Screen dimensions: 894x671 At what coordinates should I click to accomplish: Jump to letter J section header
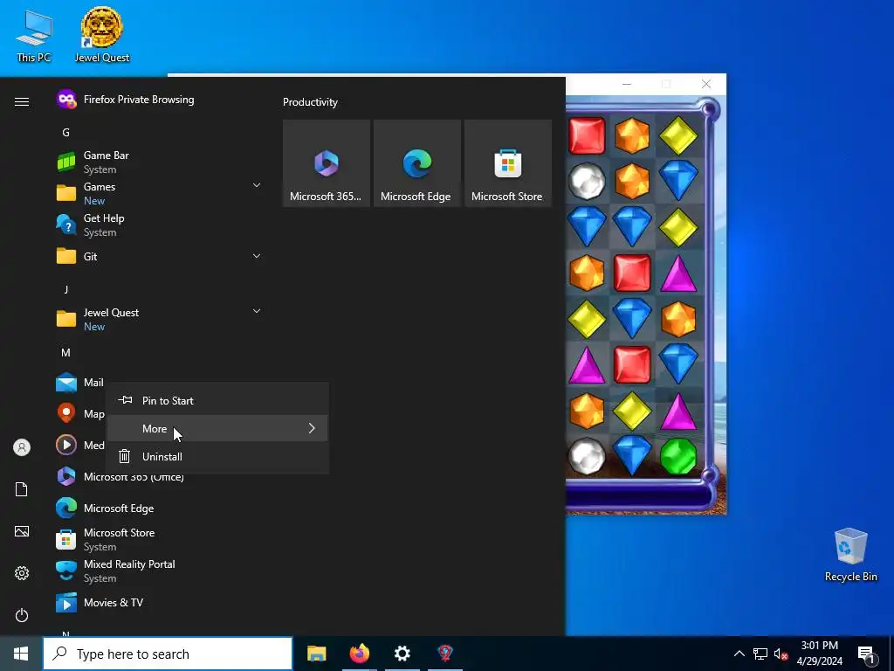tap(65, 289)
